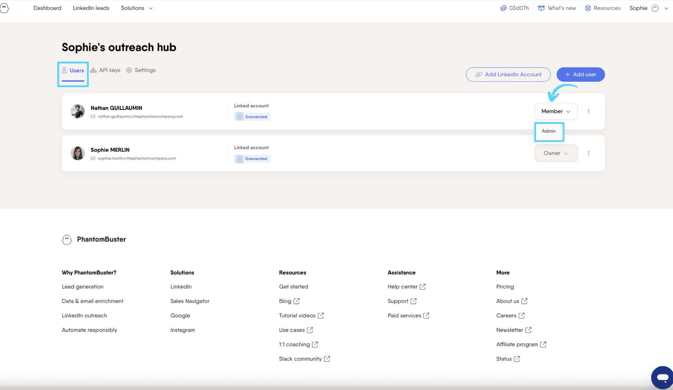This screenshot has width=673, height=390.
Task: Open three-dot menu for Sophie MERLIN
Action: tap(589, 153)
